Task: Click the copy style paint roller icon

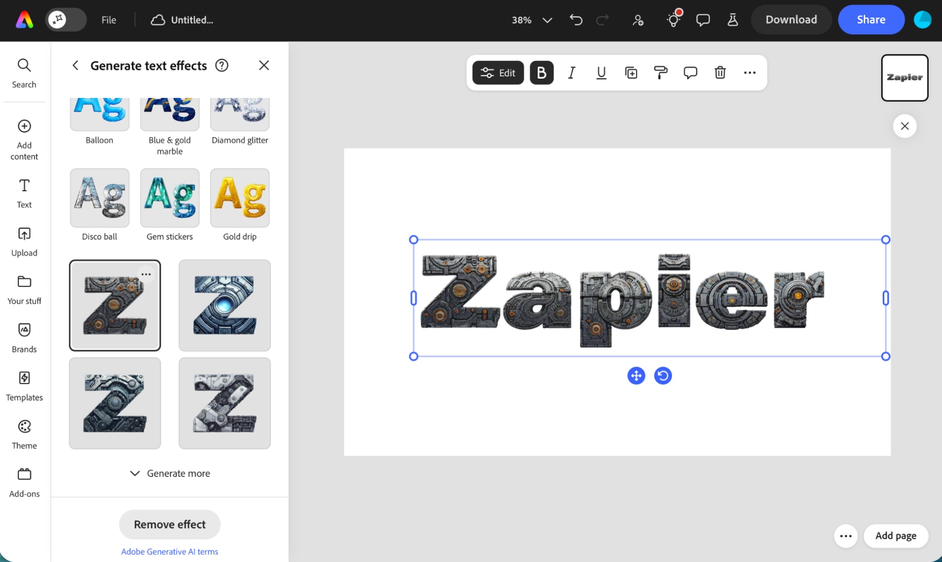Action: (661, 73)
